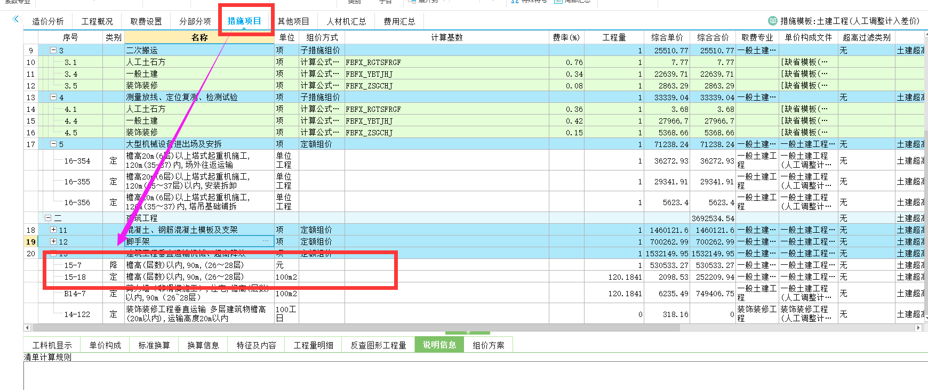This screenshot has height=390, width=928.
Task: Select the 分部分项 tab
Action: [195, 21]
